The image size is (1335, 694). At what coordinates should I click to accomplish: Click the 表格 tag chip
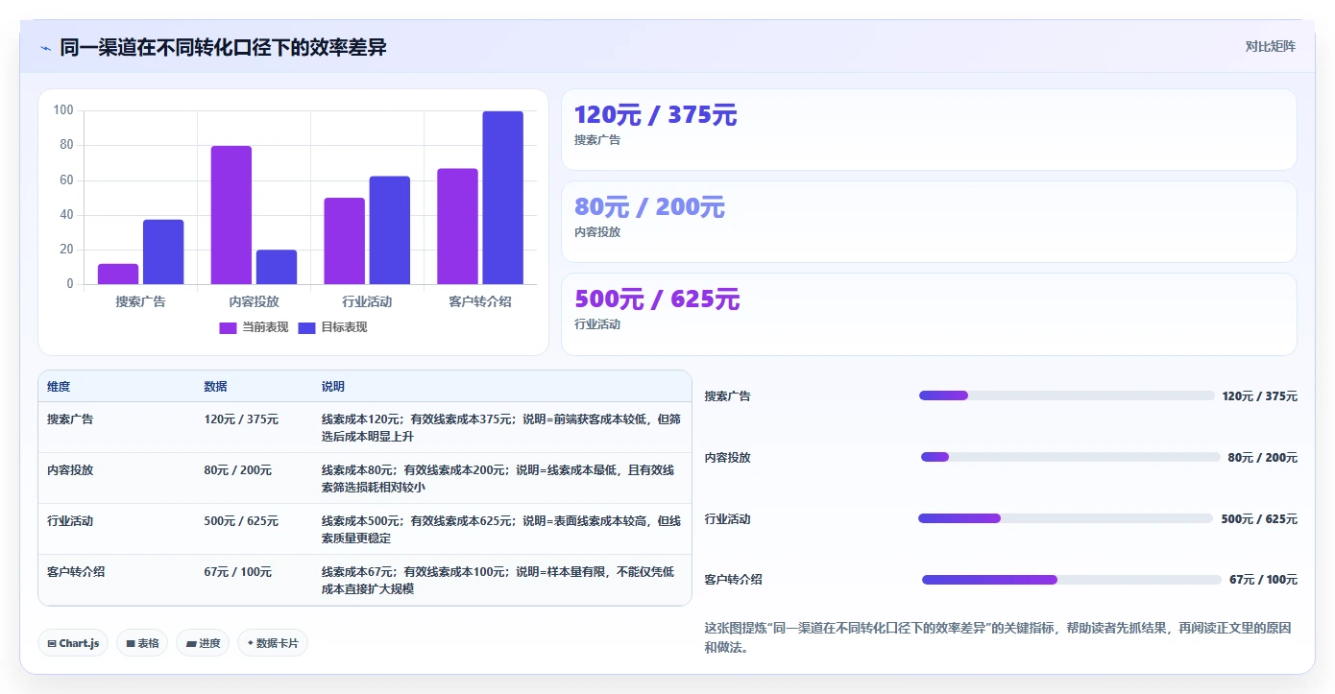pos(142,643)
